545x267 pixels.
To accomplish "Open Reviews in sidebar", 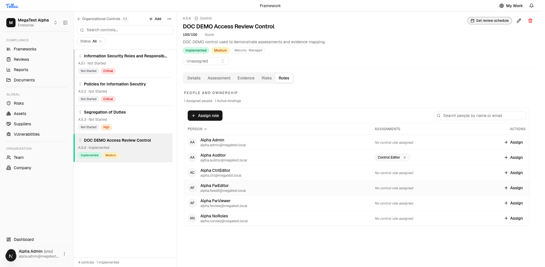I will coord(37,59).
